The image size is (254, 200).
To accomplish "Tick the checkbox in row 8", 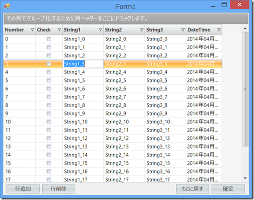I will 49,105.
